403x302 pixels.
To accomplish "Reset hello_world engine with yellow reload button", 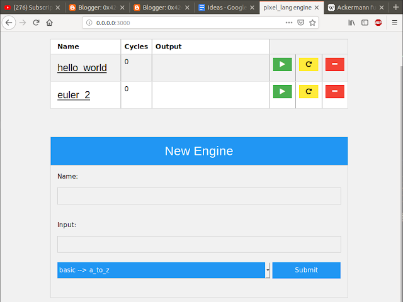I will 309,64.
